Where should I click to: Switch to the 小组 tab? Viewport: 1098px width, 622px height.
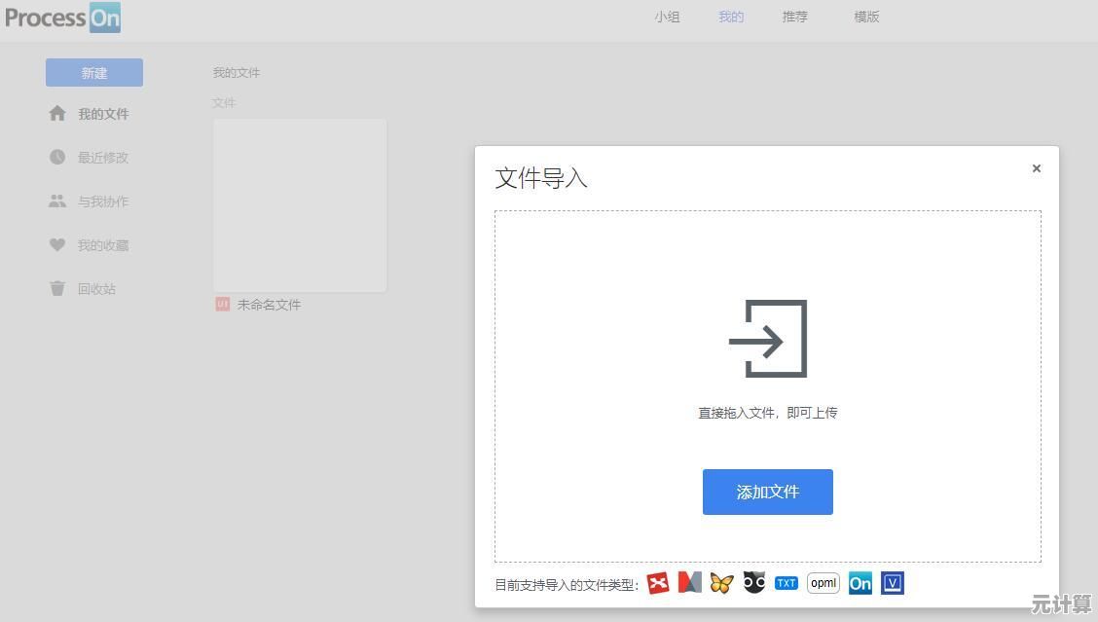[667, 17]
